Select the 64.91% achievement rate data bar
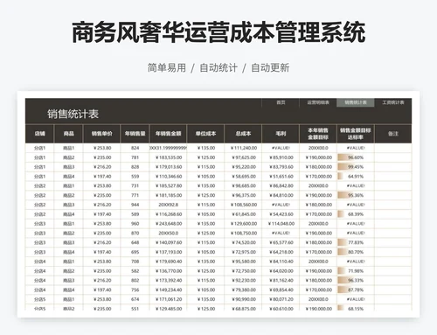Viewport: 437px width, 335px height. pyautogui.click(x=356, y=177)
